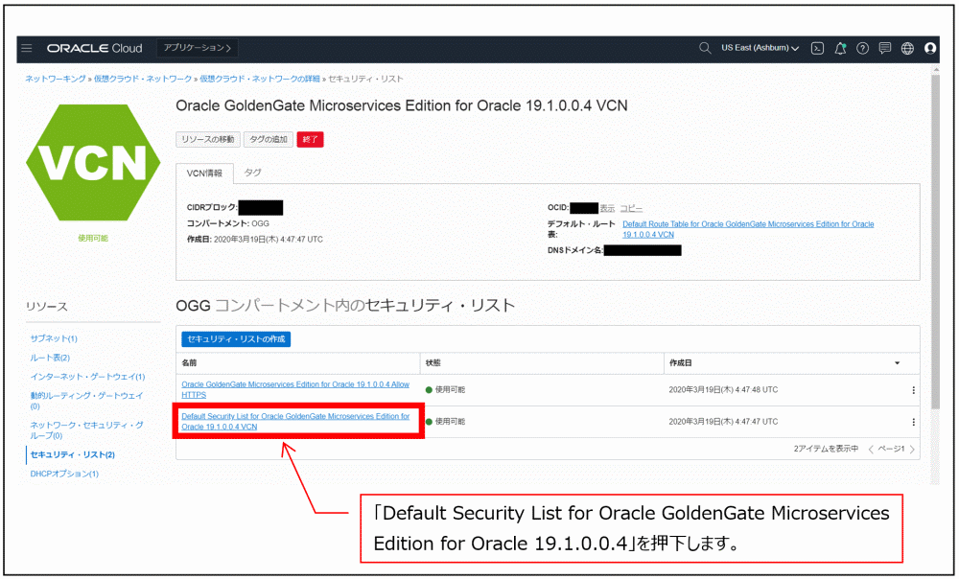Click the Oracle Cloud logo

coord(95,48)
